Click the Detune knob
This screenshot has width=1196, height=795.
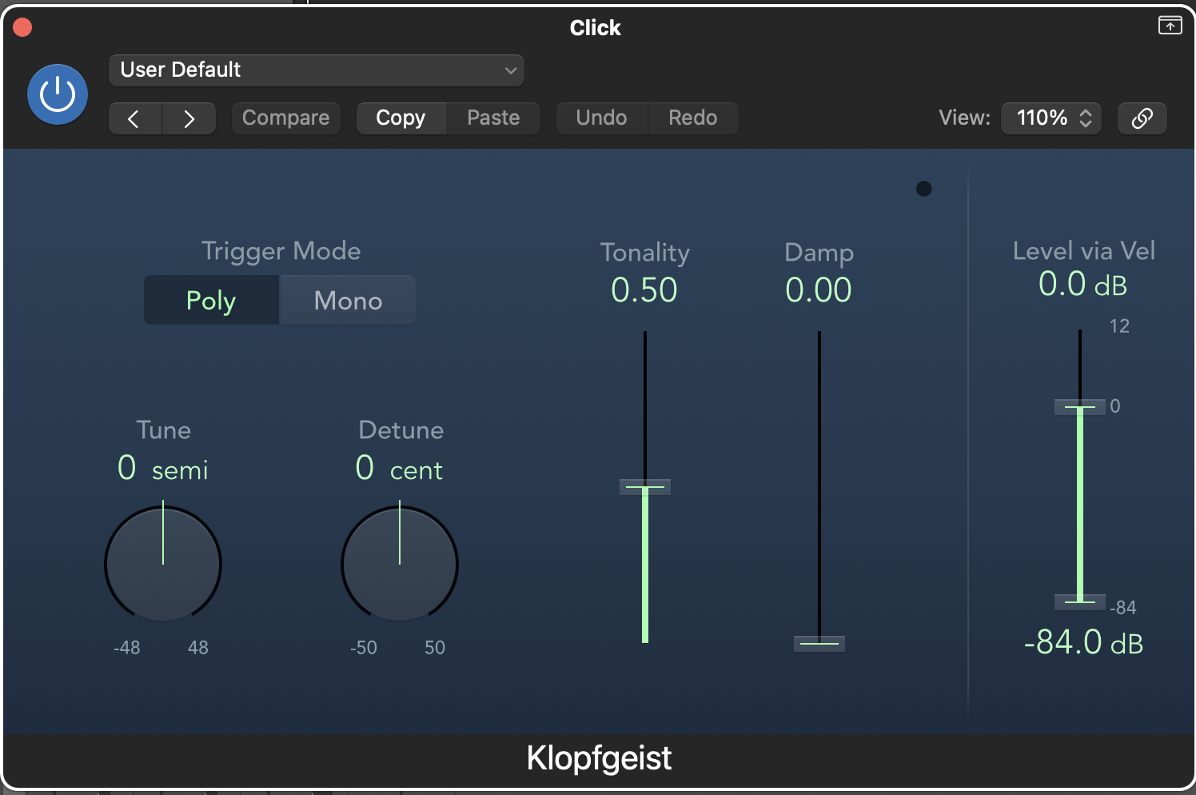tap(400, 564)
